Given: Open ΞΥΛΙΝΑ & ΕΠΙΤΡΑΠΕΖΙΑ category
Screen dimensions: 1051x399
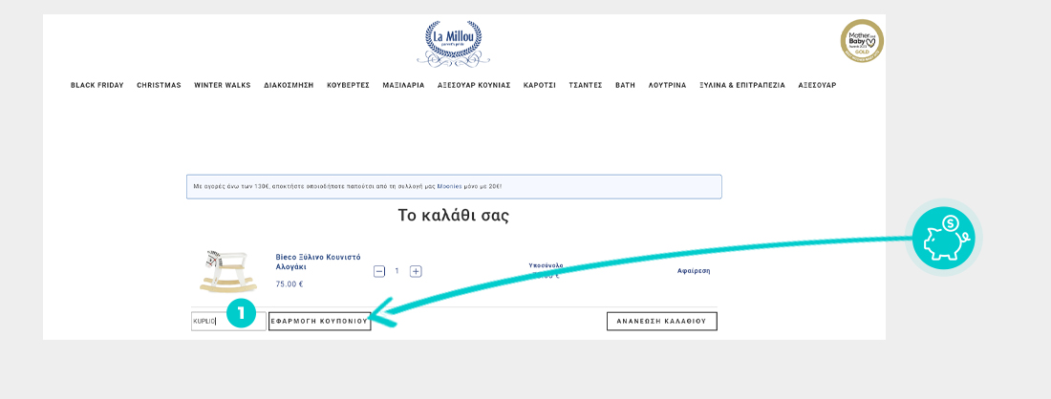Looking at the screenshot, I should 741,85.
